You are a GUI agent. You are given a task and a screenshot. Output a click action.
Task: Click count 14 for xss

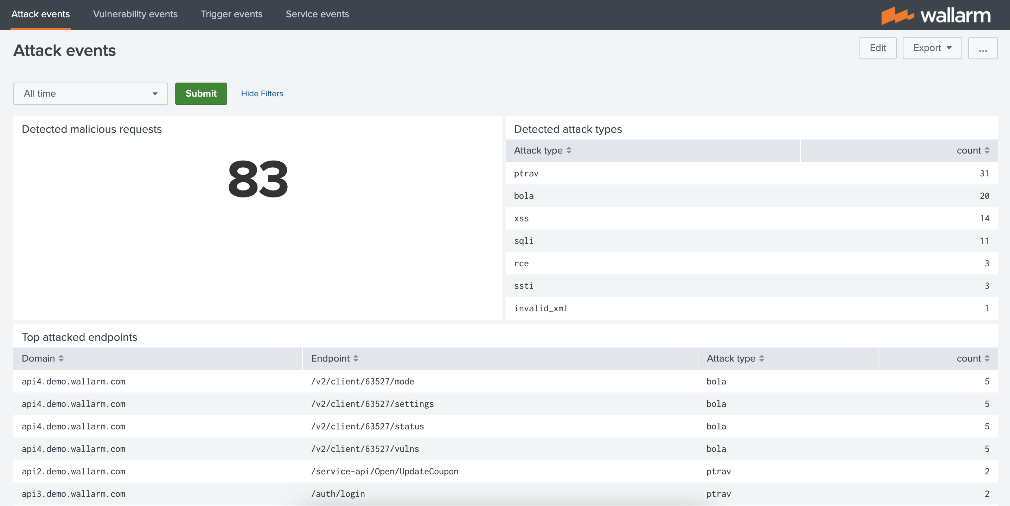984,219
